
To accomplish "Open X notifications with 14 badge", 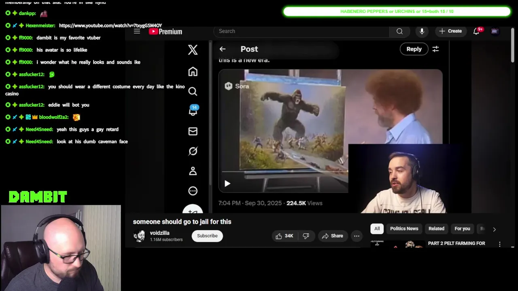I will coord(193,111).
